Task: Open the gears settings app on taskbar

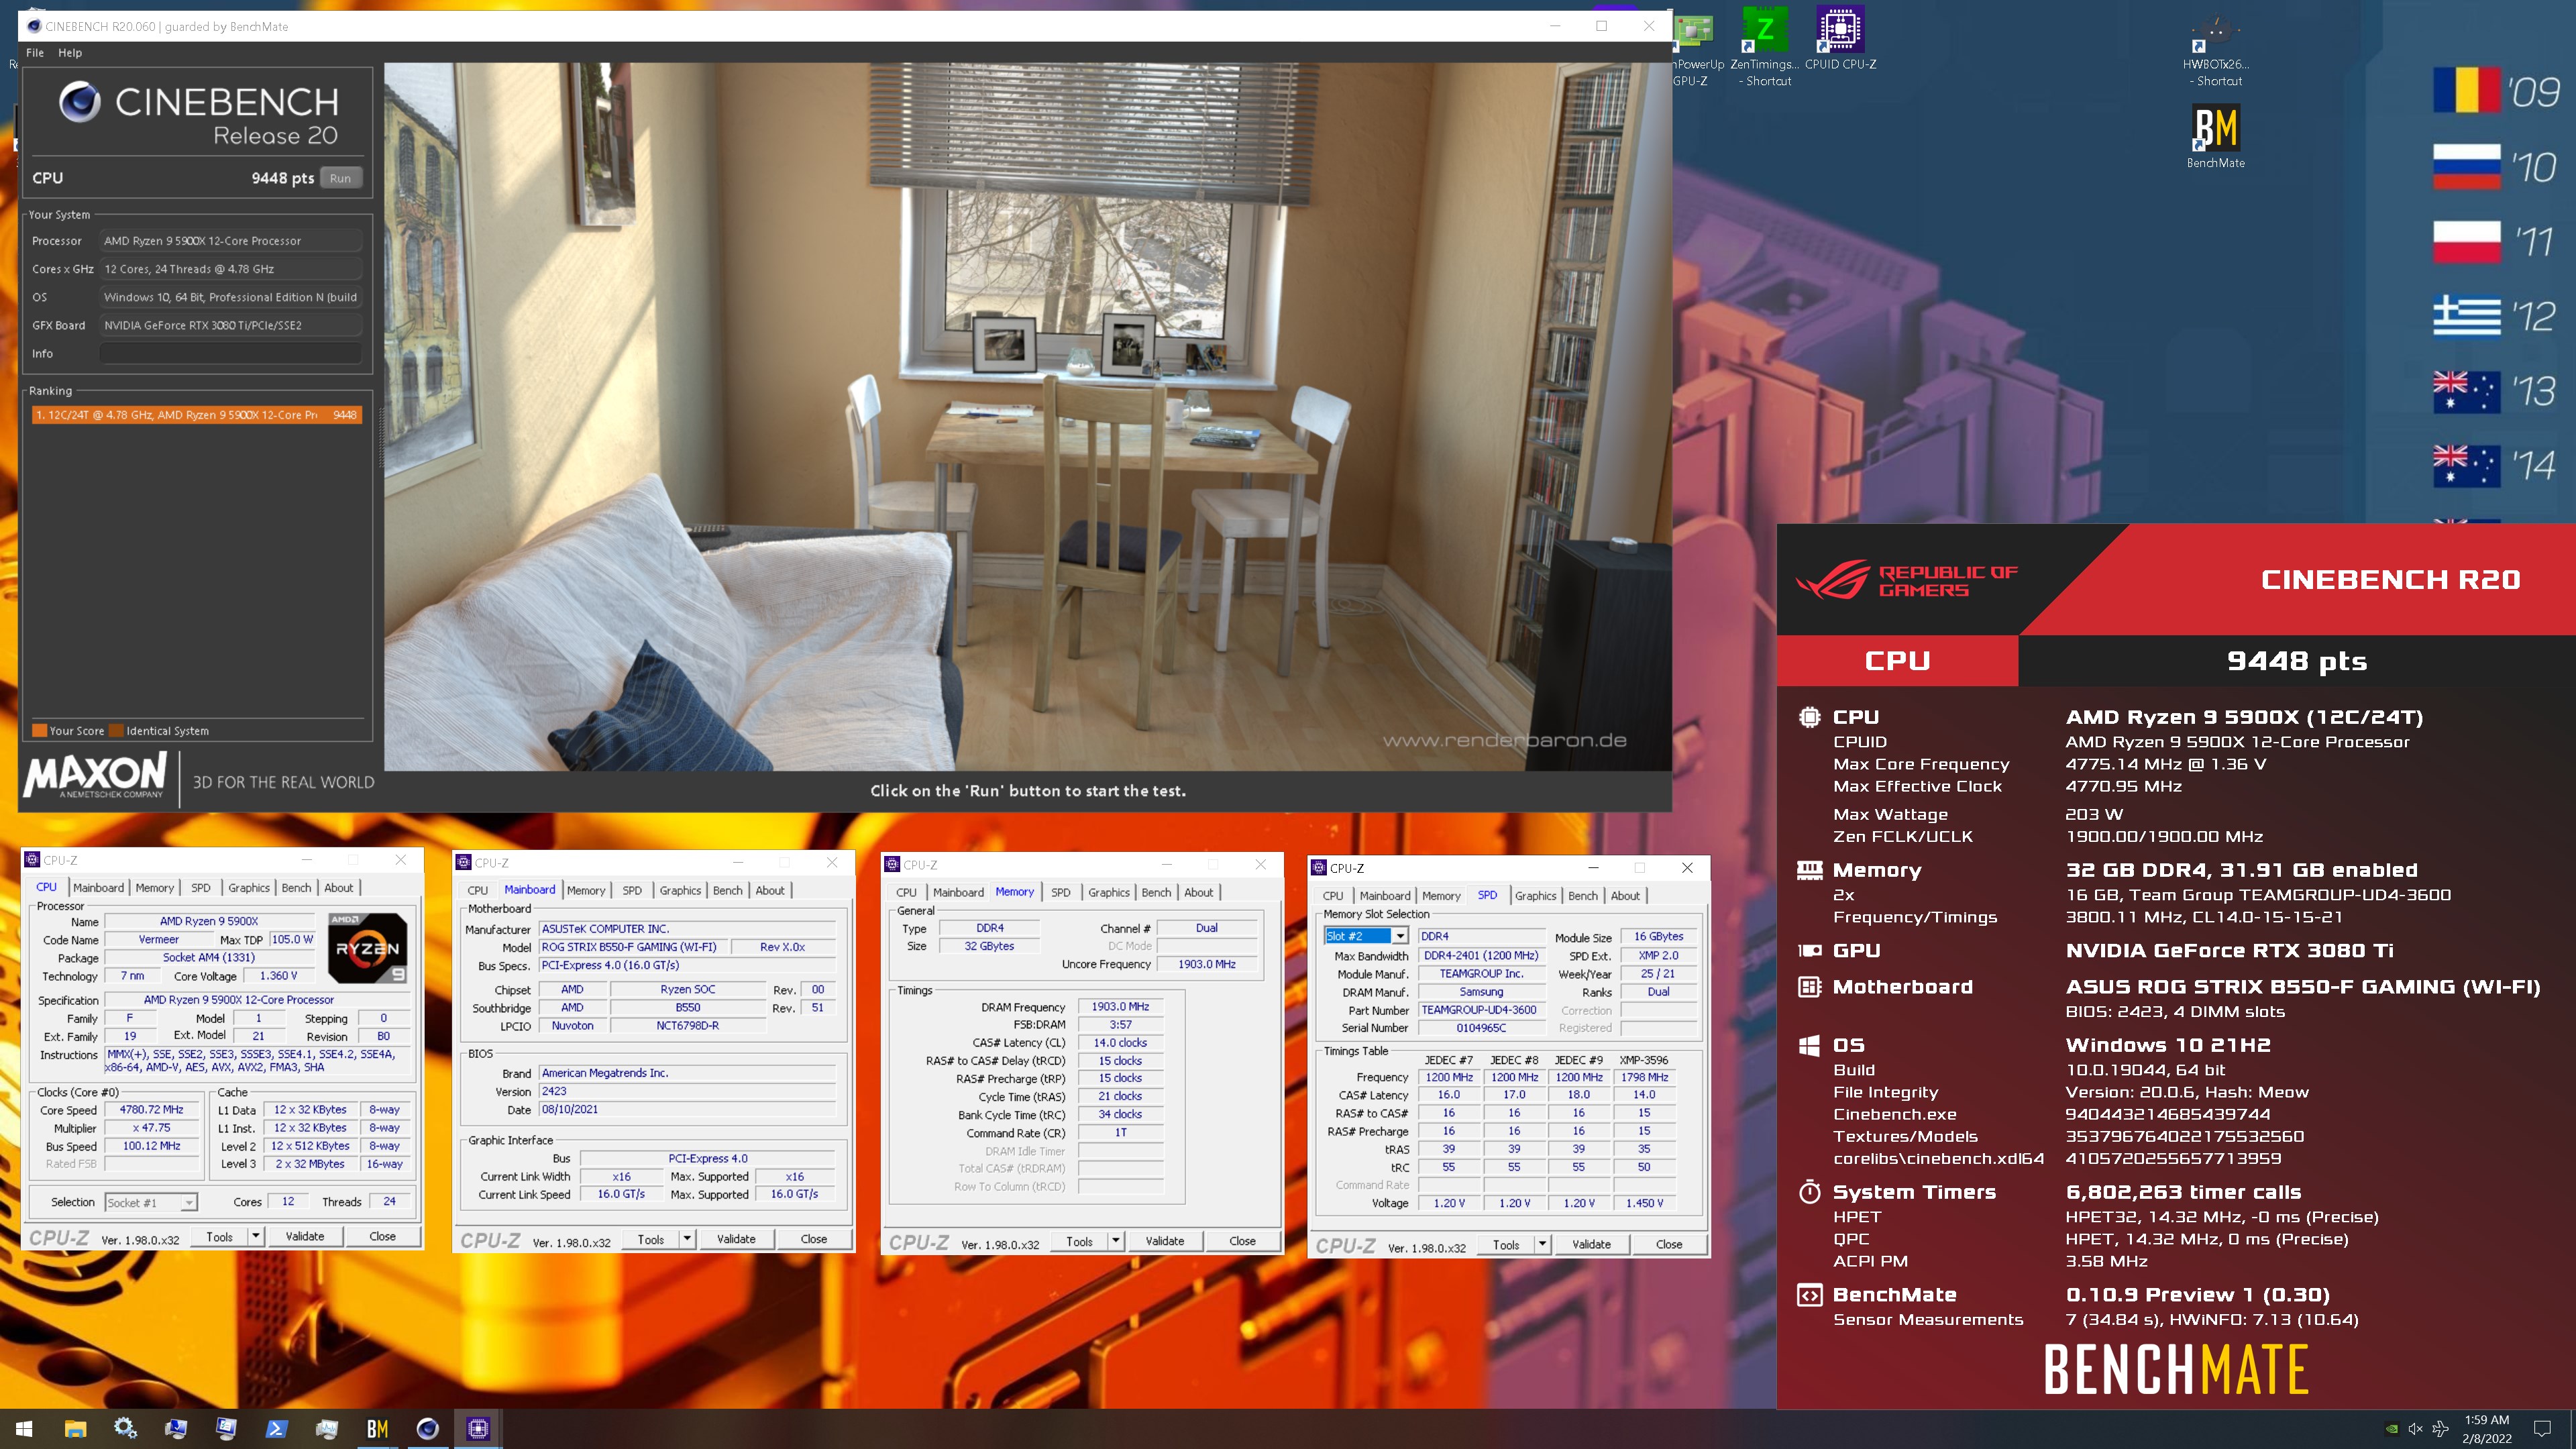Action: tap(125, 1429)
